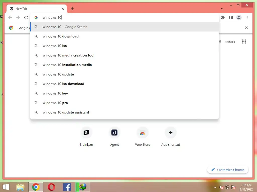Go forward using the forward arrow
257x192 pixels.
click(x=18, y=17)
